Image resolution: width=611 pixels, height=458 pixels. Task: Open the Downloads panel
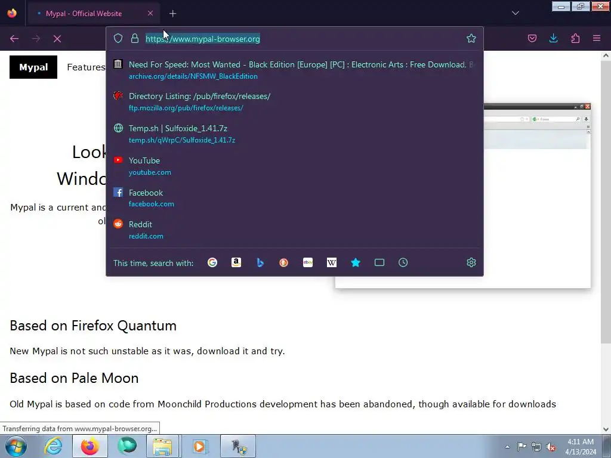553,38
